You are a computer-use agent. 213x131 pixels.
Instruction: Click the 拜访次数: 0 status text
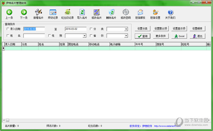tap(53, 126)
